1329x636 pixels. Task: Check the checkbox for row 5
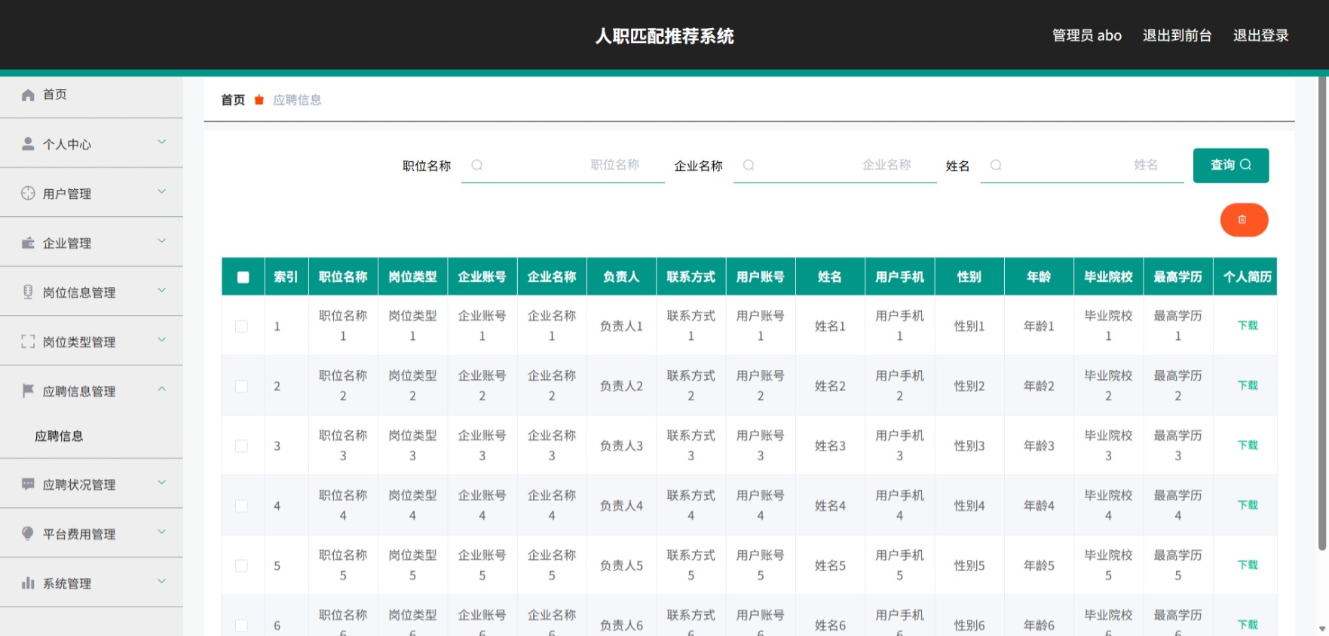(x=241, y=566)
